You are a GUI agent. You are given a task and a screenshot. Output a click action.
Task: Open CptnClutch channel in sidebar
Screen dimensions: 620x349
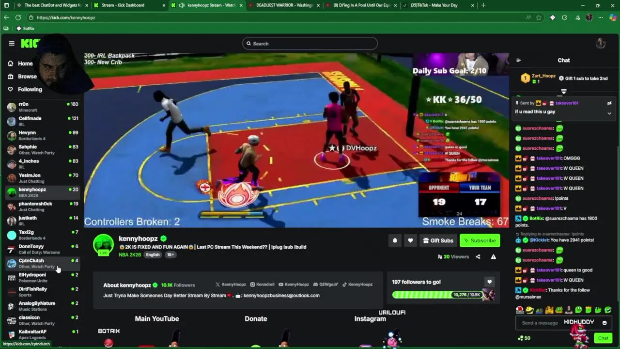[42, 263]
